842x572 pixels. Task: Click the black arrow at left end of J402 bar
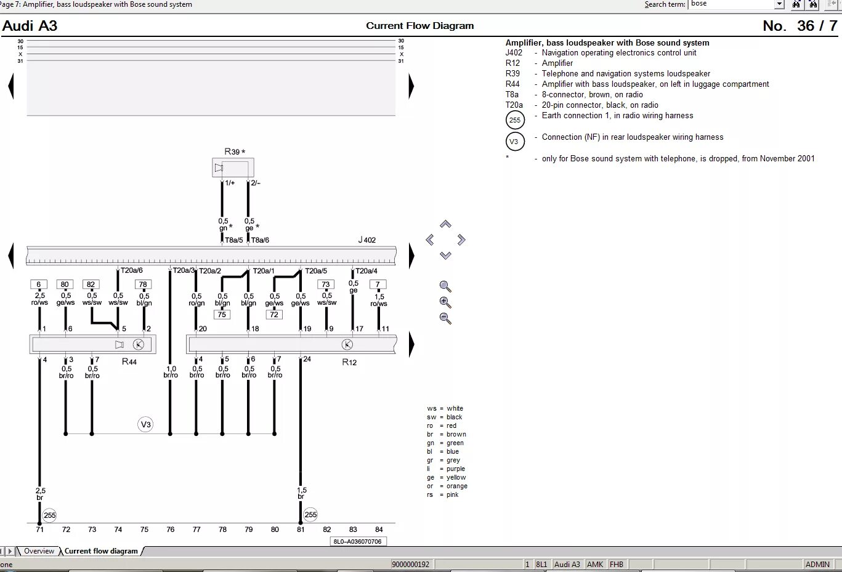pyautogui.click(x=10, y=256)
